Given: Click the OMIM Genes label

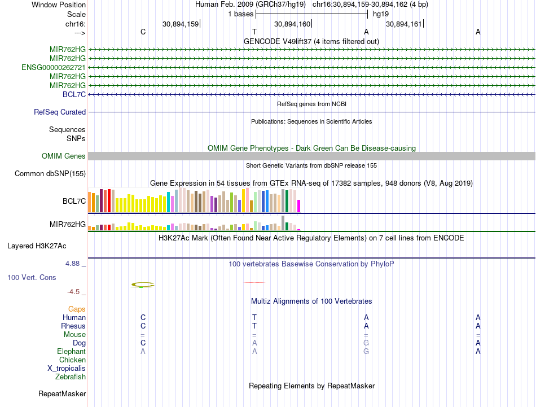Looking at the screenshot, I should click(64, 156).
